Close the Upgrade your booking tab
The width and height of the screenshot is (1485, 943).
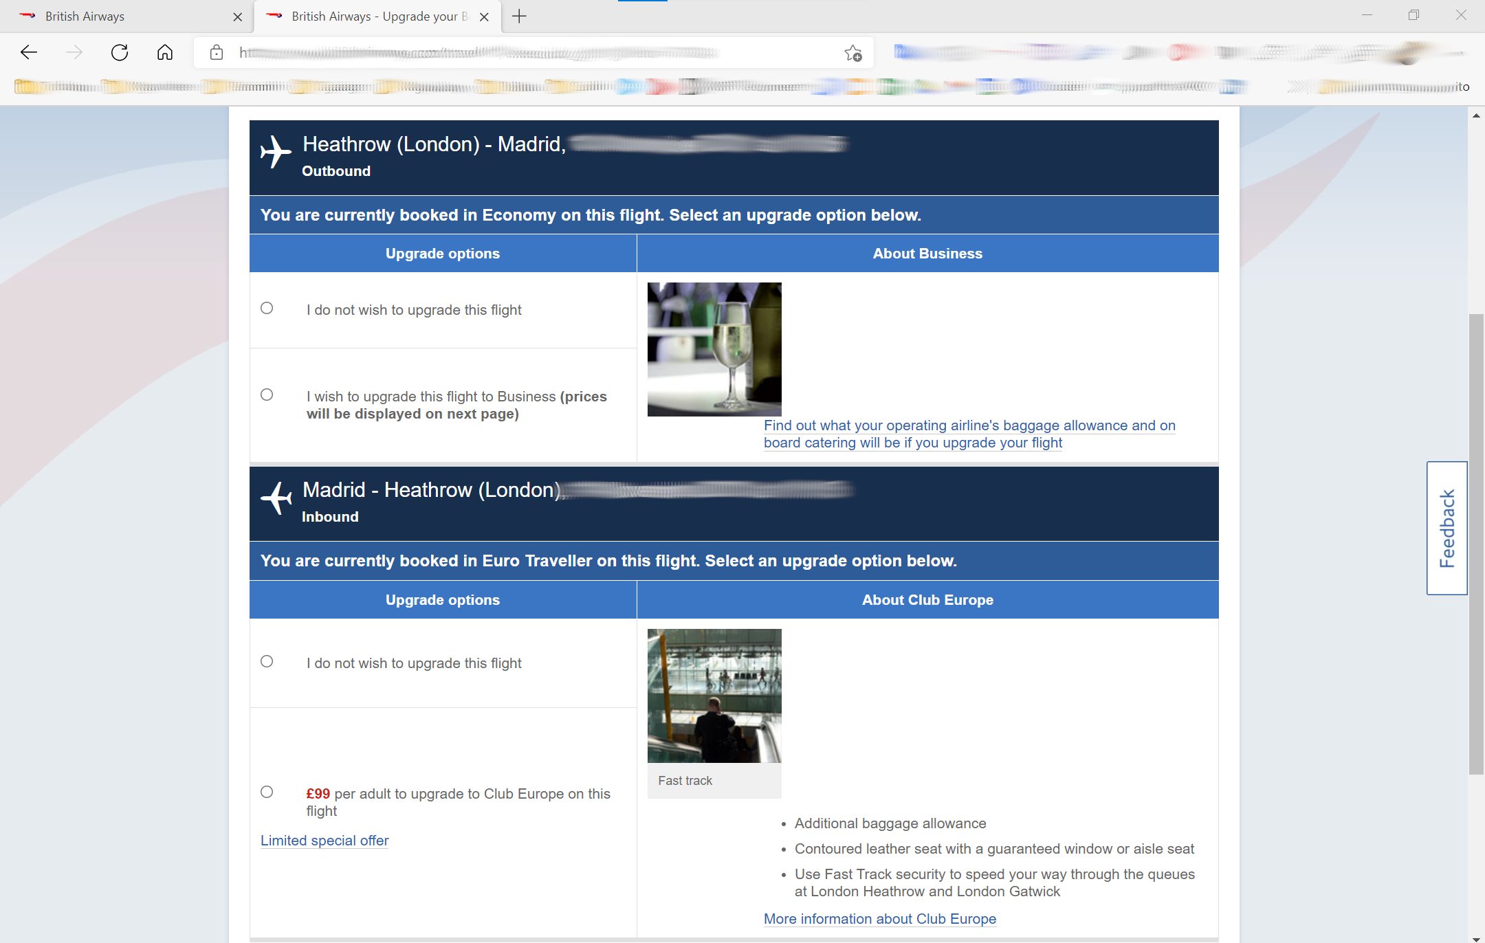click(484, 16)
